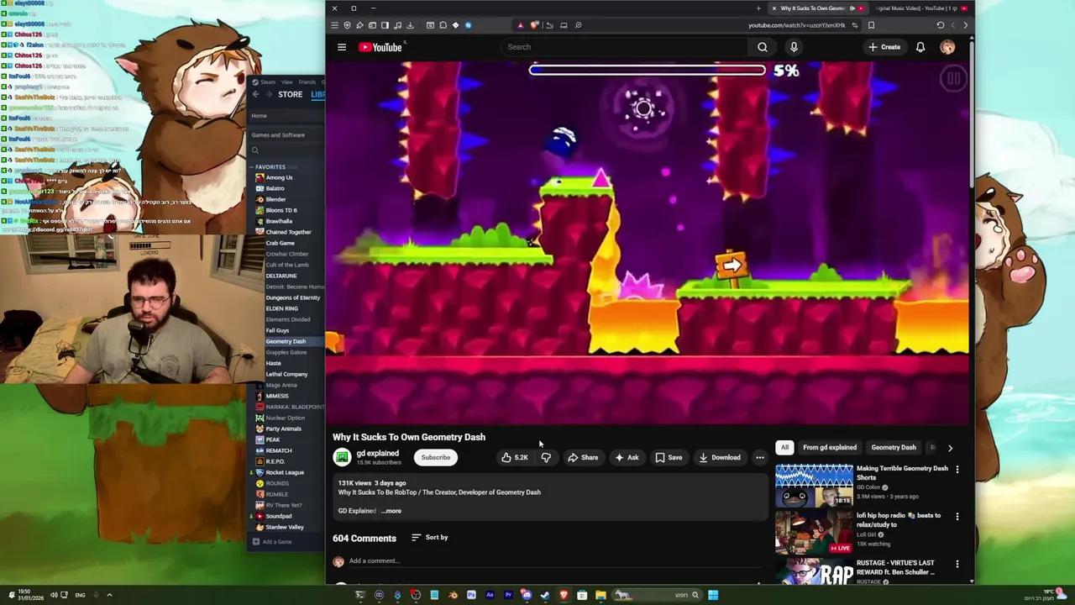The height and width of the screenshot is (605, 1075).
Task: Open File Explorer from the taskbar
Action: [x=600, y=595]
